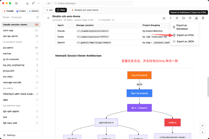
Task: Click the search magnifier icon
Action: tap(56, 3)
